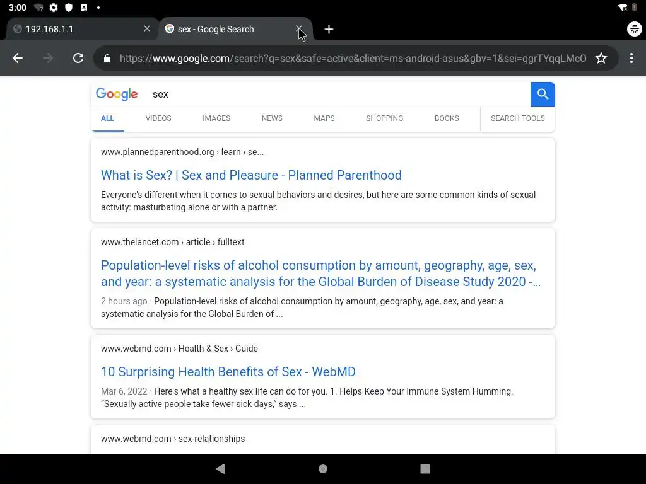
Task: View site security via lock icon
Action: pos(107,59)
